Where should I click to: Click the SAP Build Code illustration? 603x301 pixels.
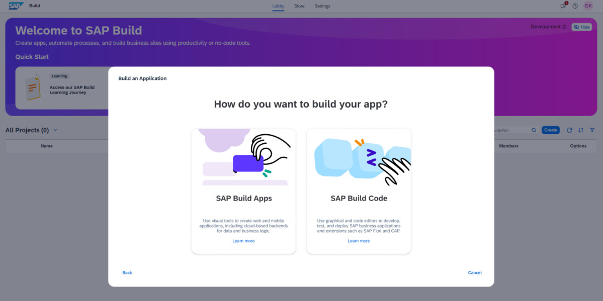click(x=359, y=157)
